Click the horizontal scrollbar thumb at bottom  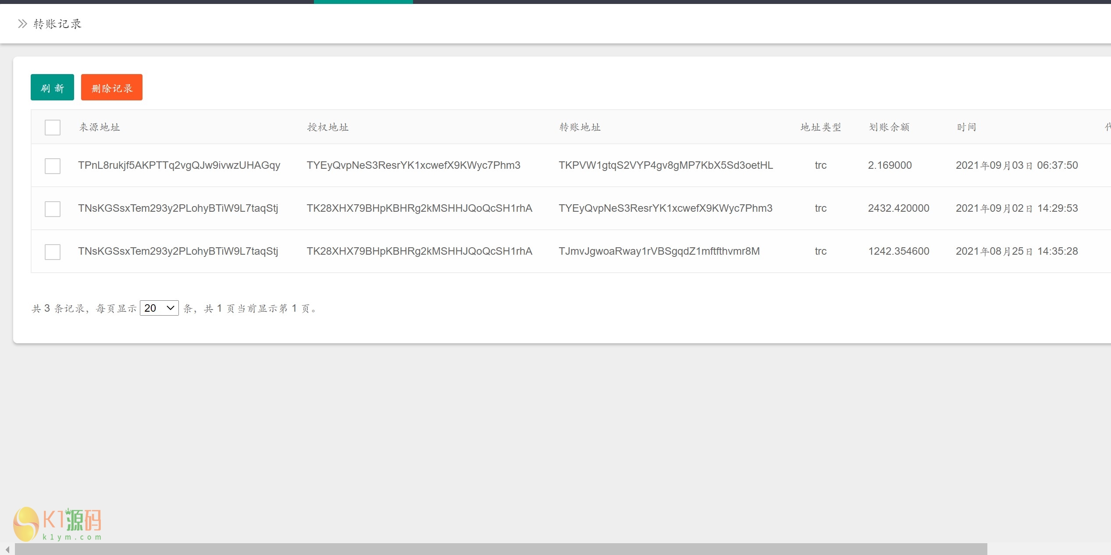click(x=501, y=549)
